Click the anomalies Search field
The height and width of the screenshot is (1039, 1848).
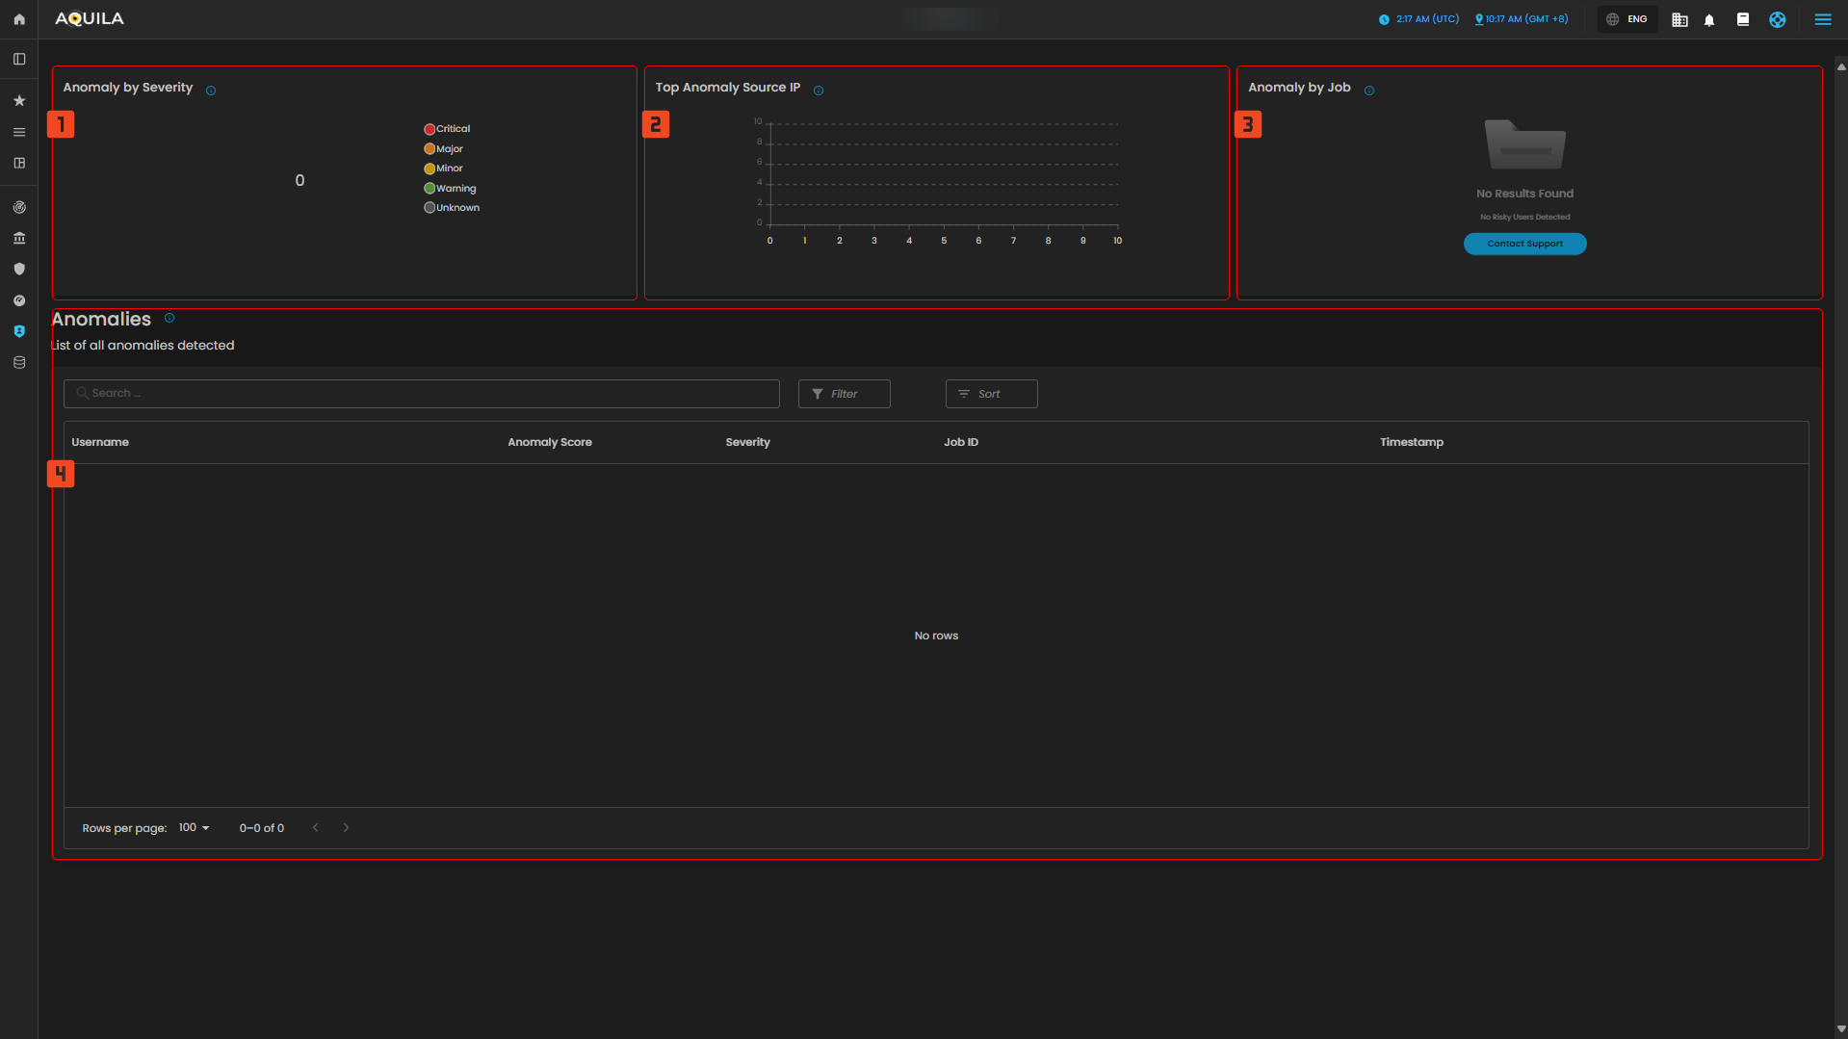[422, 394]
